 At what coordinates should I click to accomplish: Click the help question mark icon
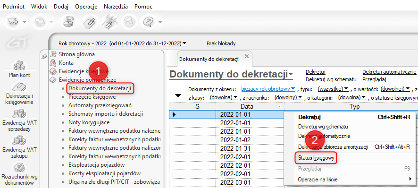click(148, 21)
